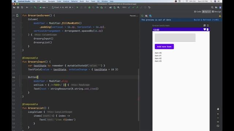234x131 pixels.
Task: Click line number 46 in the gutter
Action: (14, 77)
